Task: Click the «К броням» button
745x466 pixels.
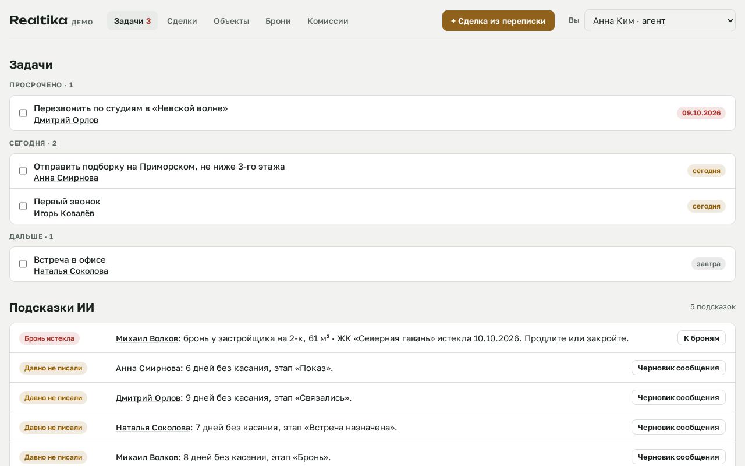Action: (x=701, y=338)
